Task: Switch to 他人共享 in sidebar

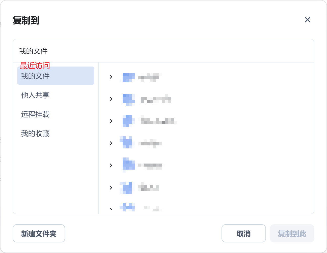Action: [x=35, y=95]
